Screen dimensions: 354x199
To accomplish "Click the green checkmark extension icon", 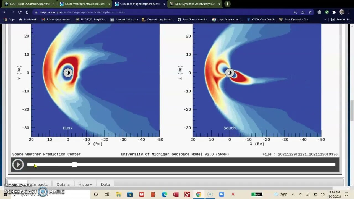I will (x=327, y=12).
